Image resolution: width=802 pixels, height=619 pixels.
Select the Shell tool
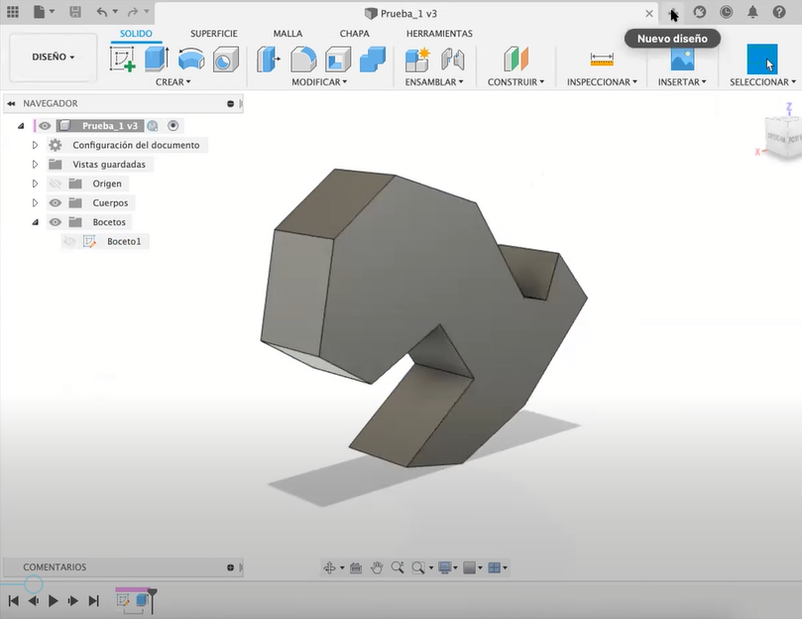(x=338, y=59)
